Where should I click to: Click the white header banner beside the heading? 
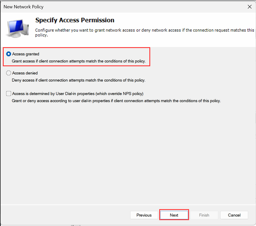tap(185, 20)
